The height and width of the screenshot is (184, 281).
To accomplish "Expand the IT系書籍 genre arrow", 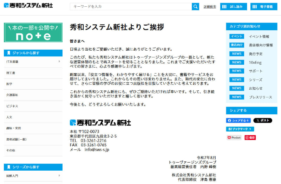I will [x=59, y=62].
